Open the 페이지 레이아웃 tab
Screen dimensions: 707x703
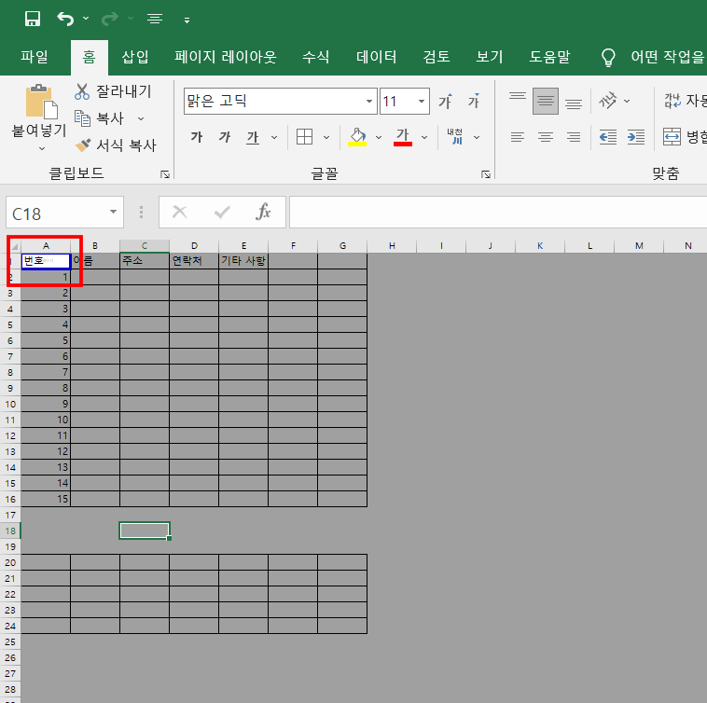coord(225,57)
